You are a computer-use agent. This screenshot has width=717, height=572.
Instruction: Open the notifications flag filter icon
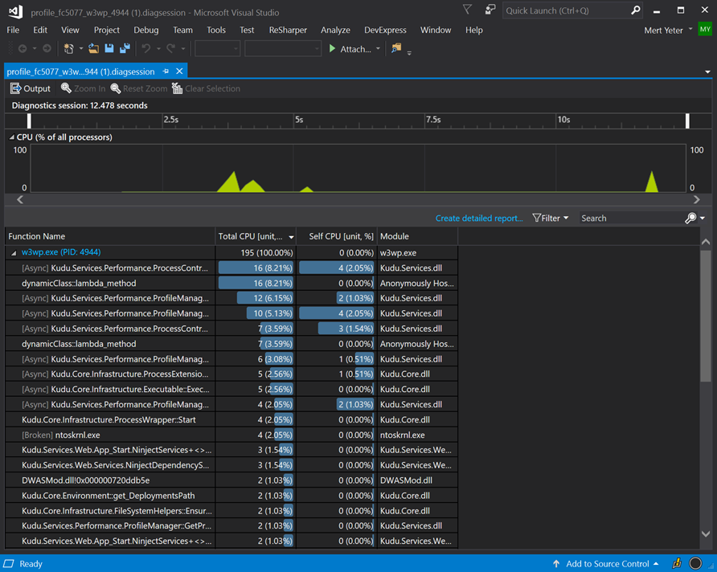(x=467, y=10)
